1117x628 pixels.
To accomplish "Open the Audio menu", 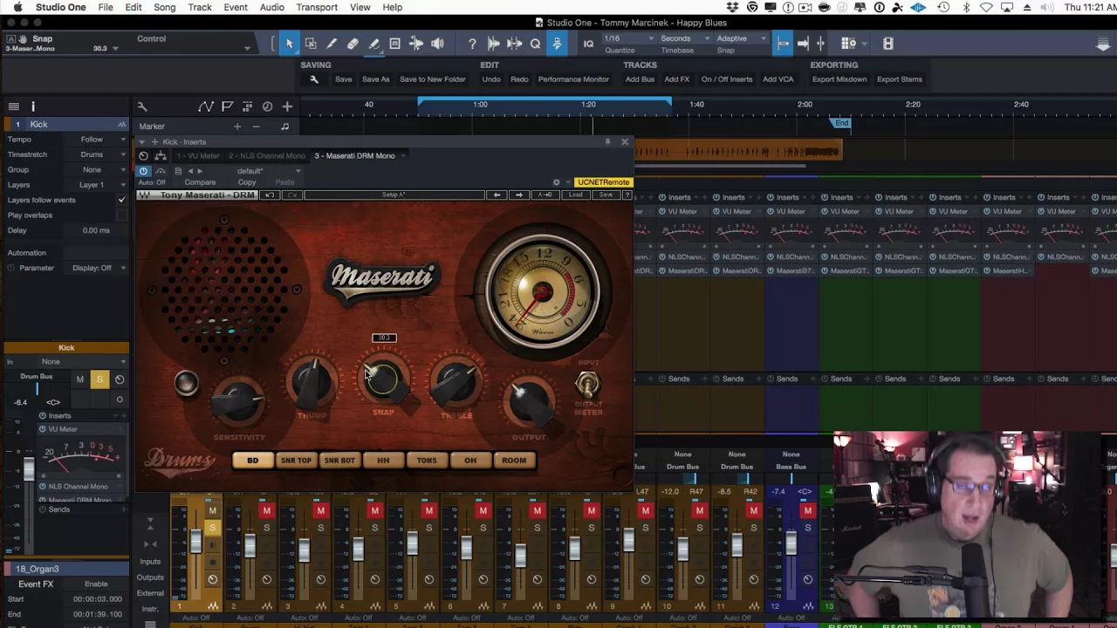I will (x=271, y=7).
